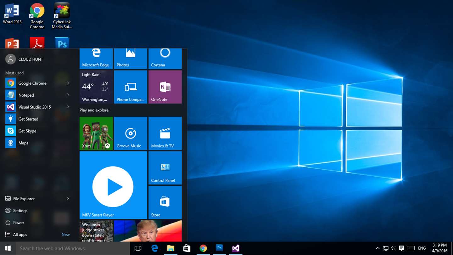Open the network status tray icon
The height and width of the screenshot is (255, 453).
point(386,248)
